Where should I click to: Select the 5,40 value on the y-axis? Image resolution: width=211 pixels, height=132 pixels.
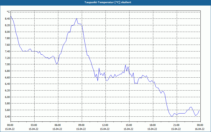pos(7,116)
